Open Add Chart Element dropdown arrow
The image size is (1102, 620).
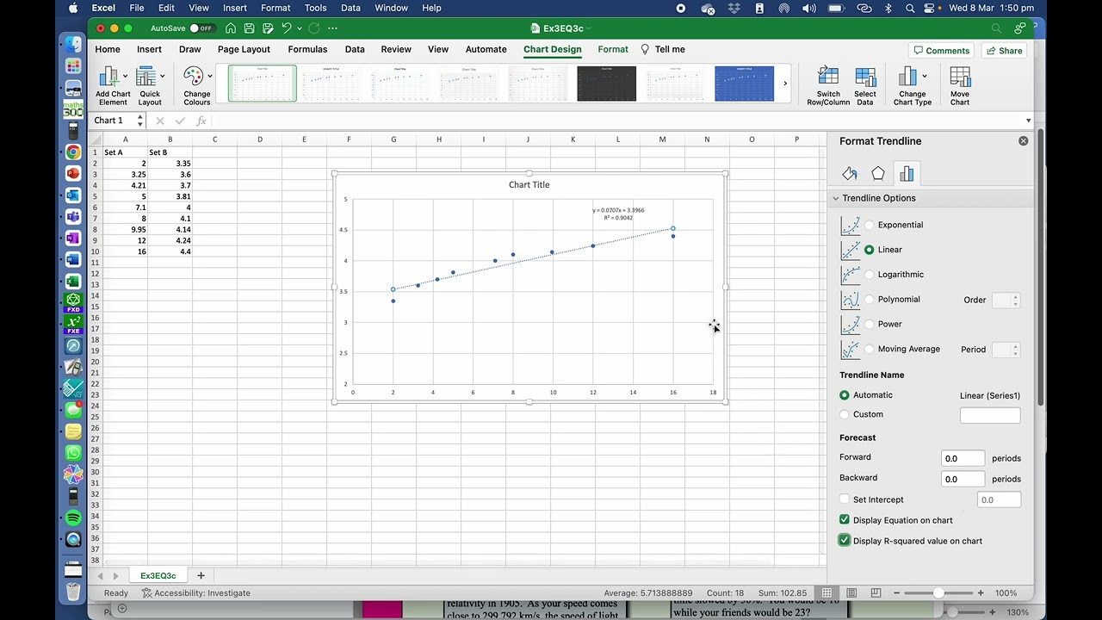(125, 77)
